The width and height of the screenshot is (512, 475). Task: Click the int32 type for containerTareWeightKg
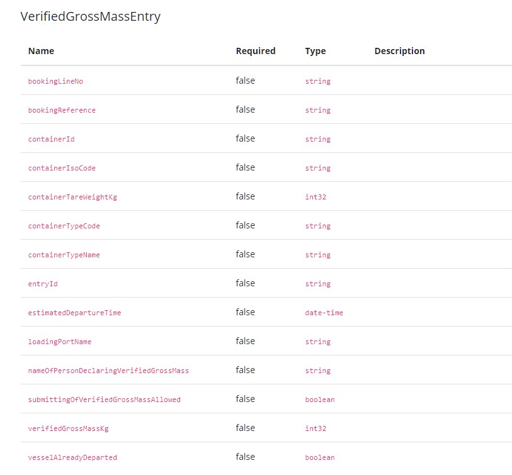(x=316, y=197)
